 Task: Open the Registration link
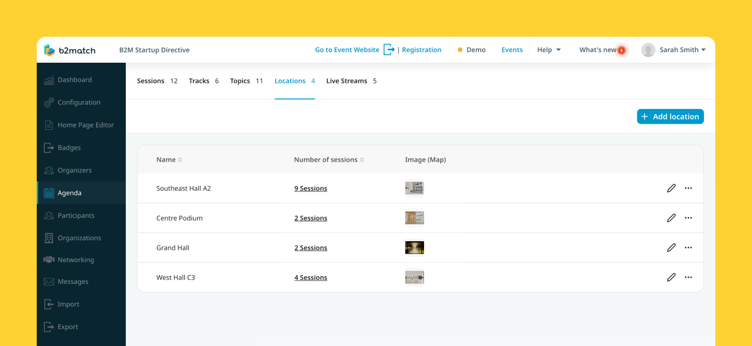(421, 50)
